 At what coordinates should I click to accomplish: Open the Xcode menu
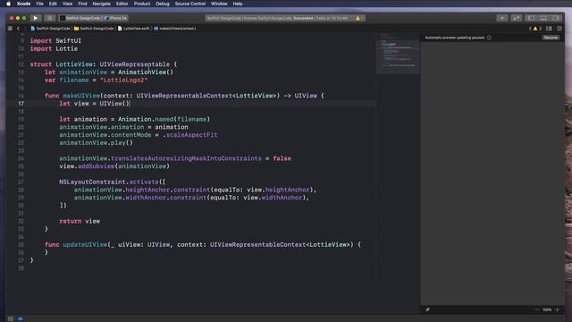(x=24, y=4)
